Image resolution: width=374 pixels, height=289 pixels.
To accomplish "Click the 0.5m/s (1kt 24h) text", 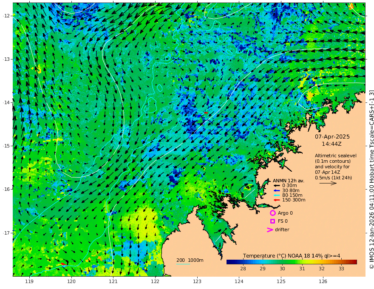I will point(333,178).
